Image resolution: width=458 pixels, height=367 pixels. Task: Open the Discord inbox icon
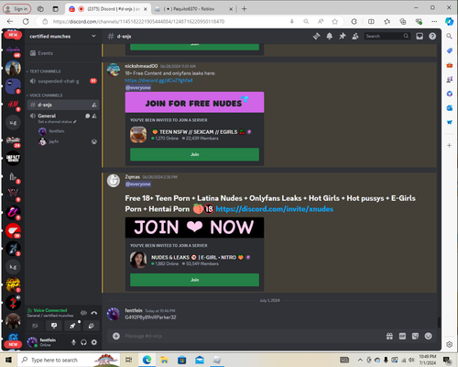[x=420, y=36]
